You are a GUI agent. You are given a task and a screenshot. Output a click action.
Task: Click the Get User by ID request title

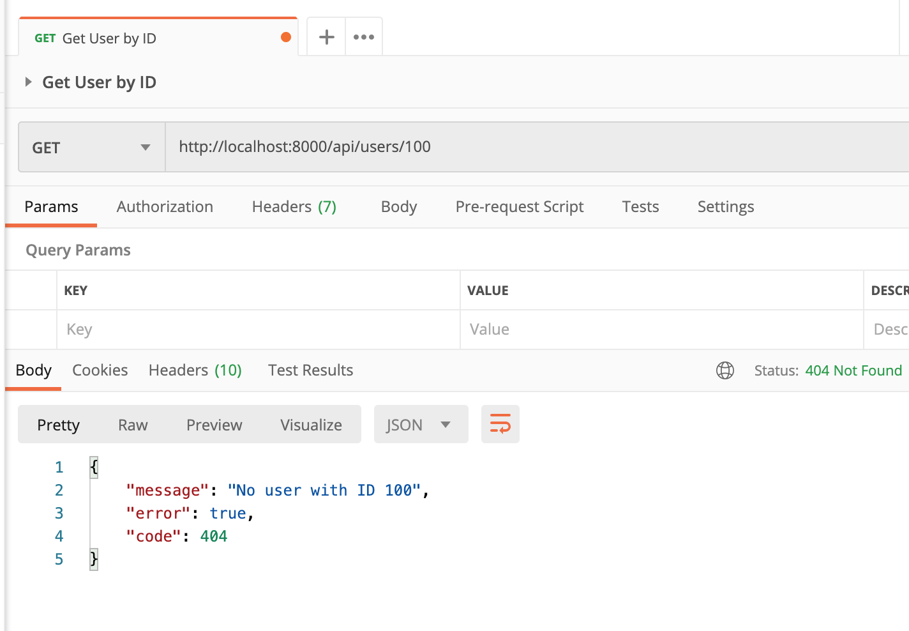pyautogui.click(x=99, y=82)
